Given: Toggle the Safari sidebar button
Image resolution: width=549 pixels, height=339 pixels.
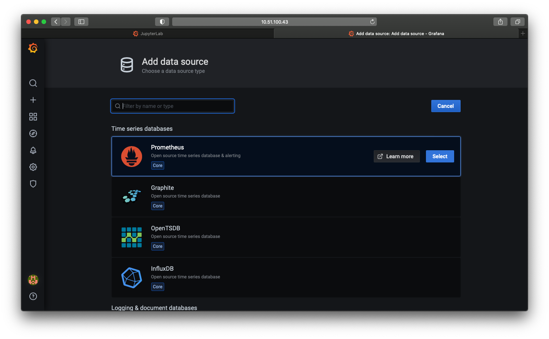Looking at the screenshot, I should pos(81,22).
